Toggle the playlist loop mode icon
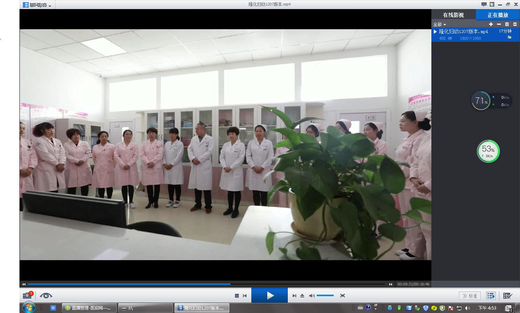This screenshot has height=313, width=520. [x=515, y=24]
